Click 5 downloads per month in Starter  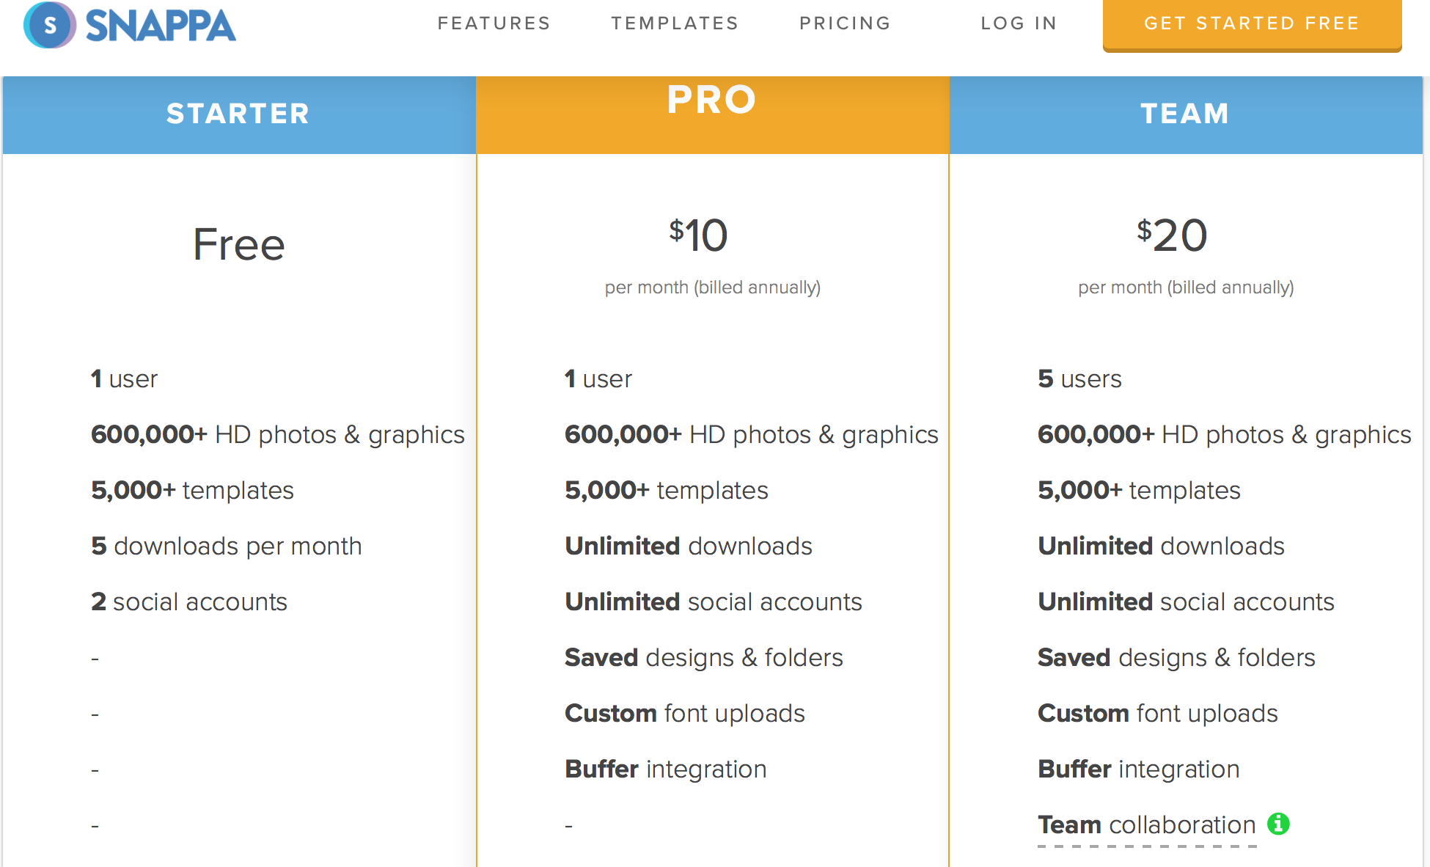pyautogui.click(x=226, y=546)
